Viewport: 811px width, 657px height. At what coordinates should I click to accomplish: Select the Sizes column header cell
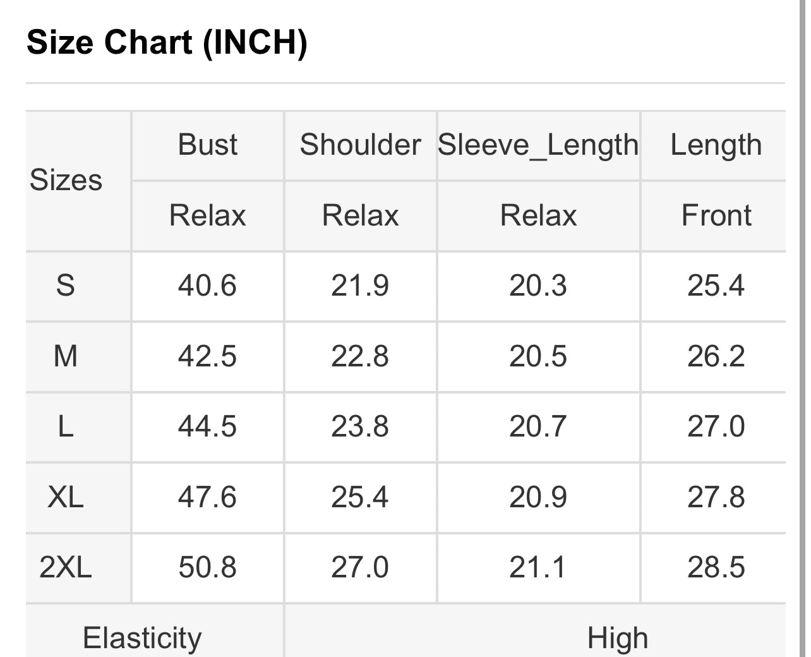(66, 181)
